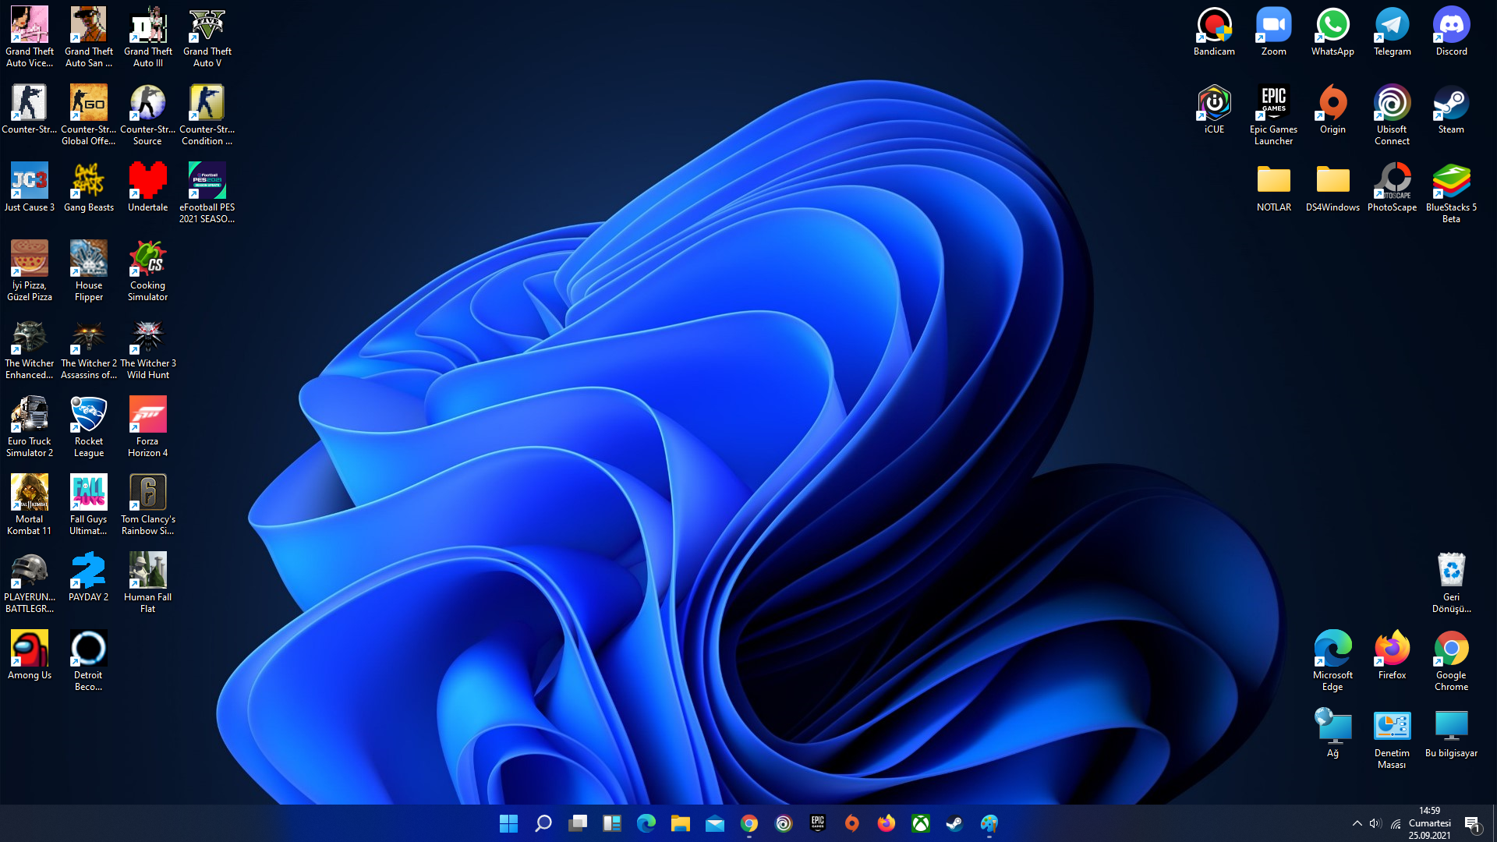Select the Rocket League desktop icon
The height and width of the screenshot is (842, 1497).
[x=88, y=416]
